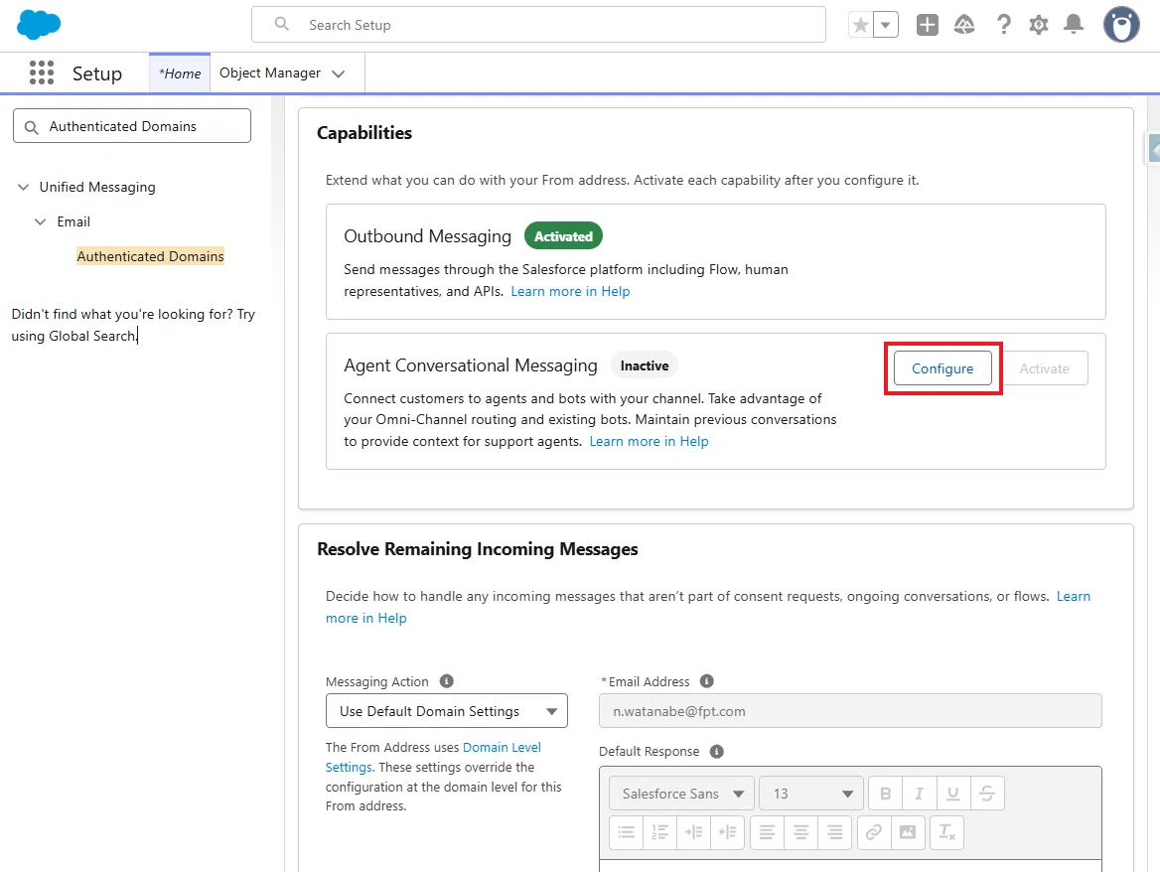Click the Activated status badge

point(563,236)
